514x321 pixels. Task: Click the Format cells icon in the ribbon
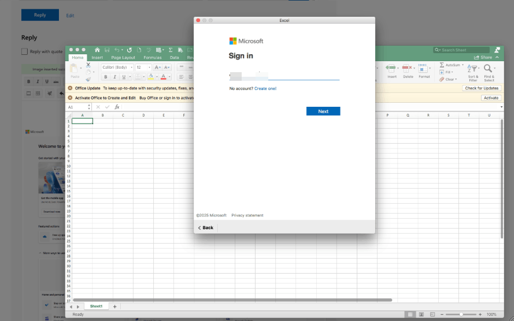pyautogui.click(x=423, y=69)
